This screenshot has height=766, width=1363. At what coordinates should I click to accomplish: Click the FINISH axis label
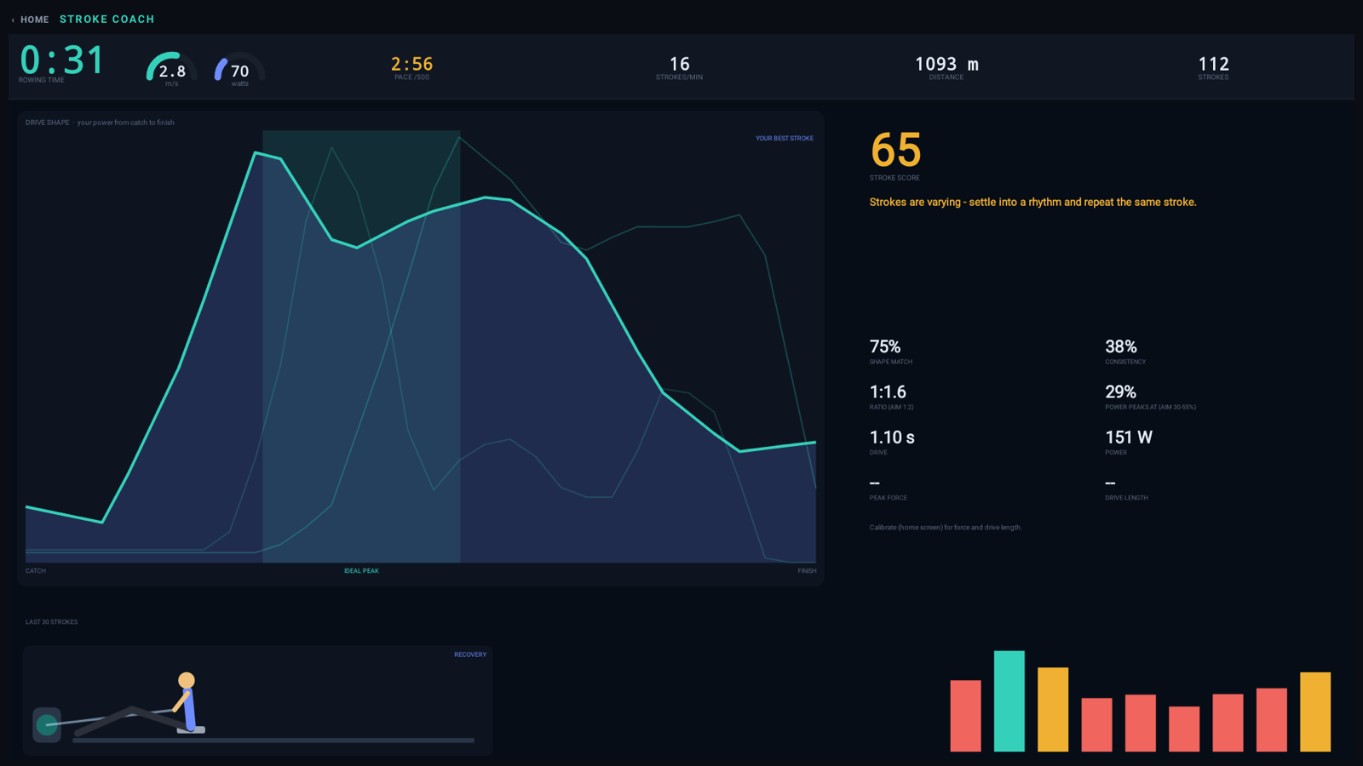[x=807, y=571]
